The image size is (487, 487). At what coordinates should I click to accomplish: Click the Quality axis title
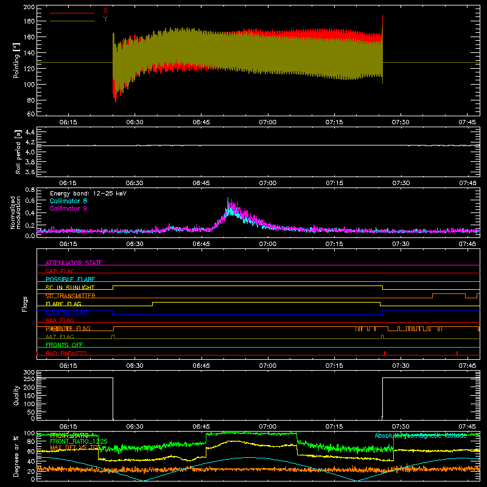[16, 395]
